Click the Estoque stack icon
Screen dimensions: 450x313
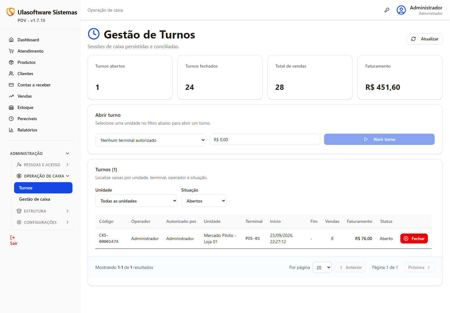click(x=11, y=107)
